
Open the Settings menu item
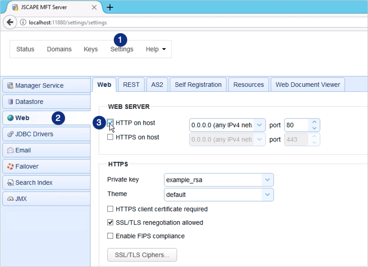coord(122,49)
